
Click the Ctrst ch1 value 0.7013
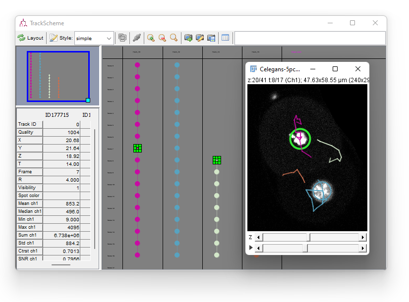point(61,251)
